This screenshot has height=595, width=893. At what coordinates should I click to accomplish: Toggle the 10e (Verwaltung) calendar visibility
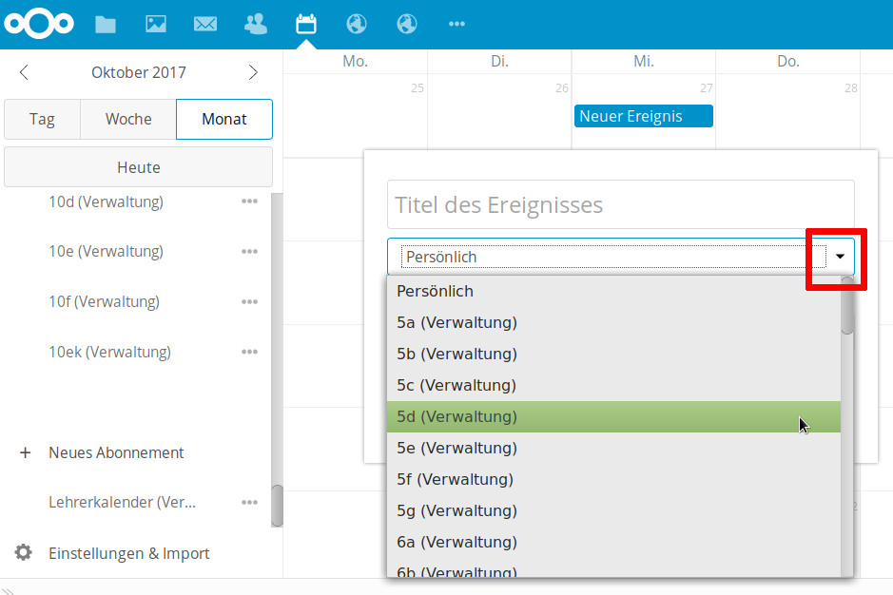(106, 252)
